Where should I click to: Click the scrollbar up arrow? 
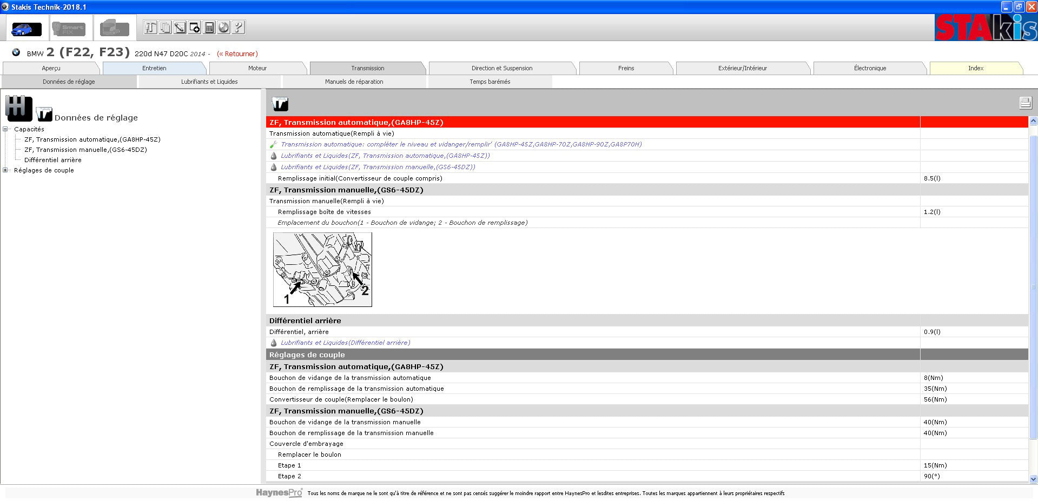1033,122
